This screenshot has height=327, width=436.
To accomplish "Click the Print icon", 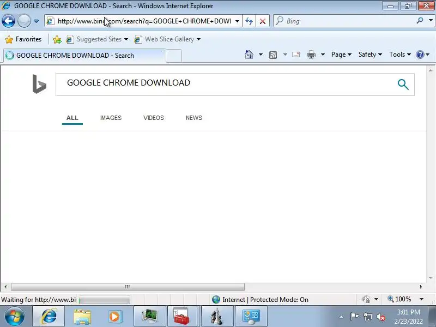I will 311,55.
